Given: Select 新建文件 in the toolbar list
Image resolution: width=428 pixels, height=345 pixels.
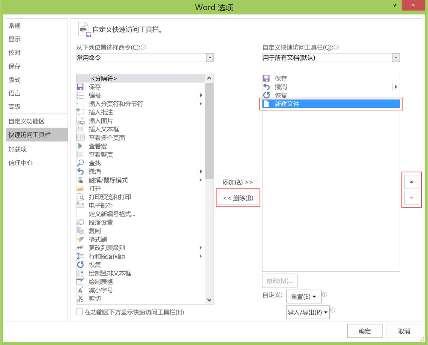Looking at the screenshot, I should (331, 104).
